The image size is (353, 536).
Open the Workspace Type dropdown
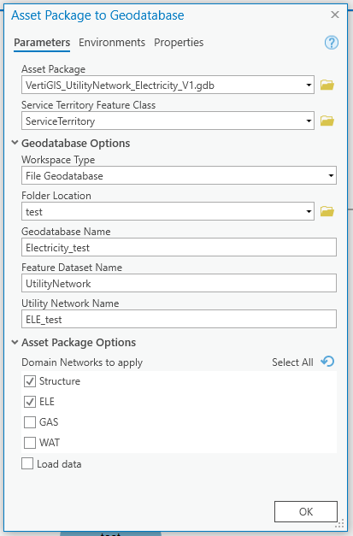pyautogui.click(x=179, y=175)
